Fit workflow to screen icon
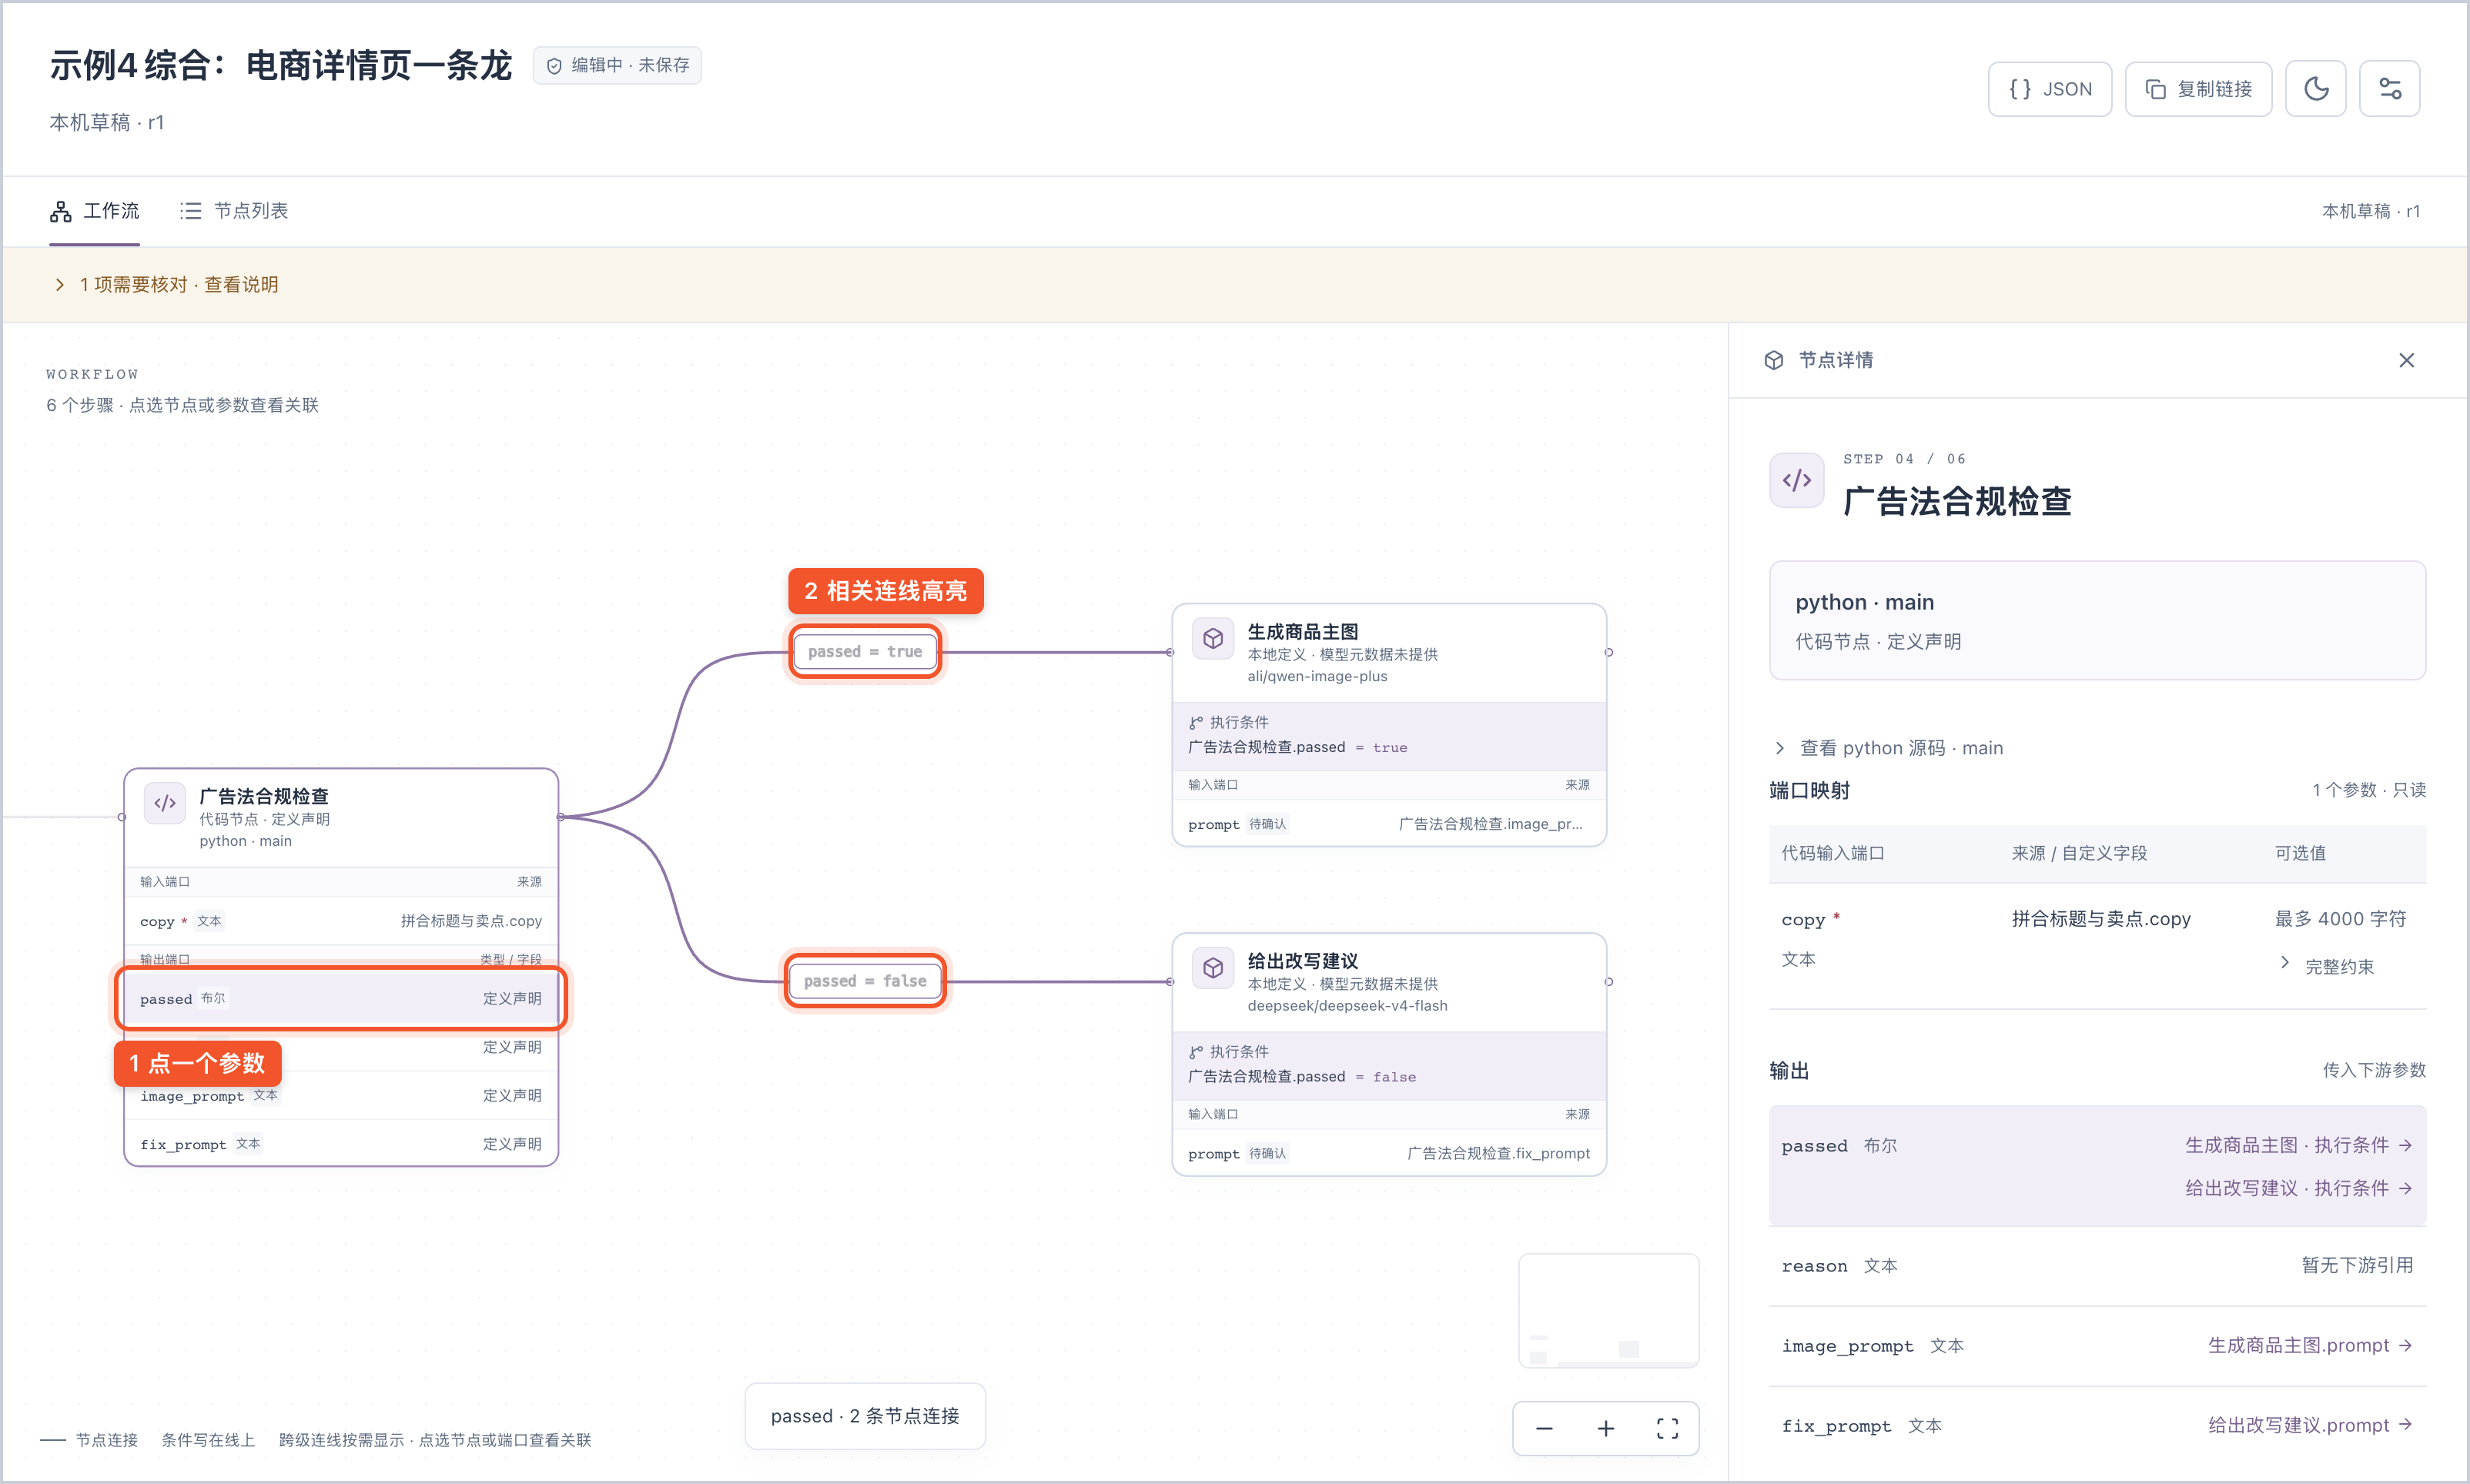 1667,1428
